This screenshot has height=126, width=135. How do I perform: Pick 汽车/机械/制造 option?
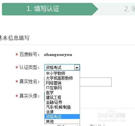tap(62, 107)
